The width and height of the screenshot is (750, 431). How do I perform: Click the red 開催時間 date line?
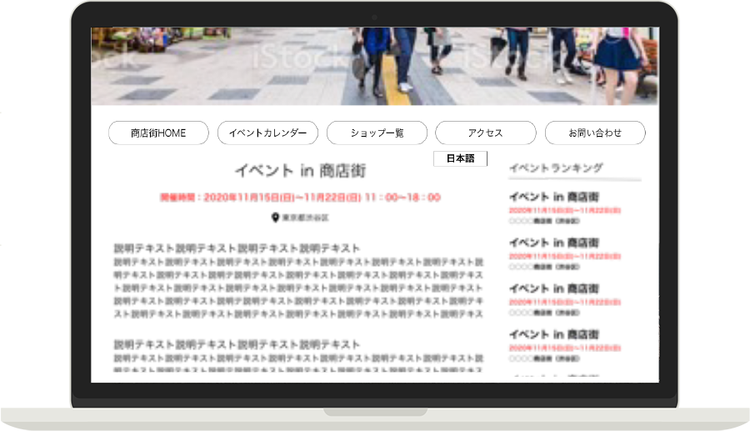tap(300, 198)
